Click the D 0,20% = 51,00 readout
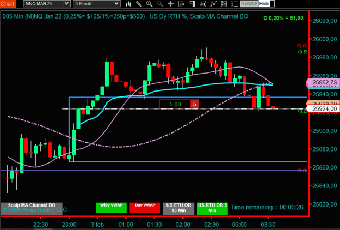The width and height of the screenshot is (340, 230). pyautogui.click(x=283, y=18)
